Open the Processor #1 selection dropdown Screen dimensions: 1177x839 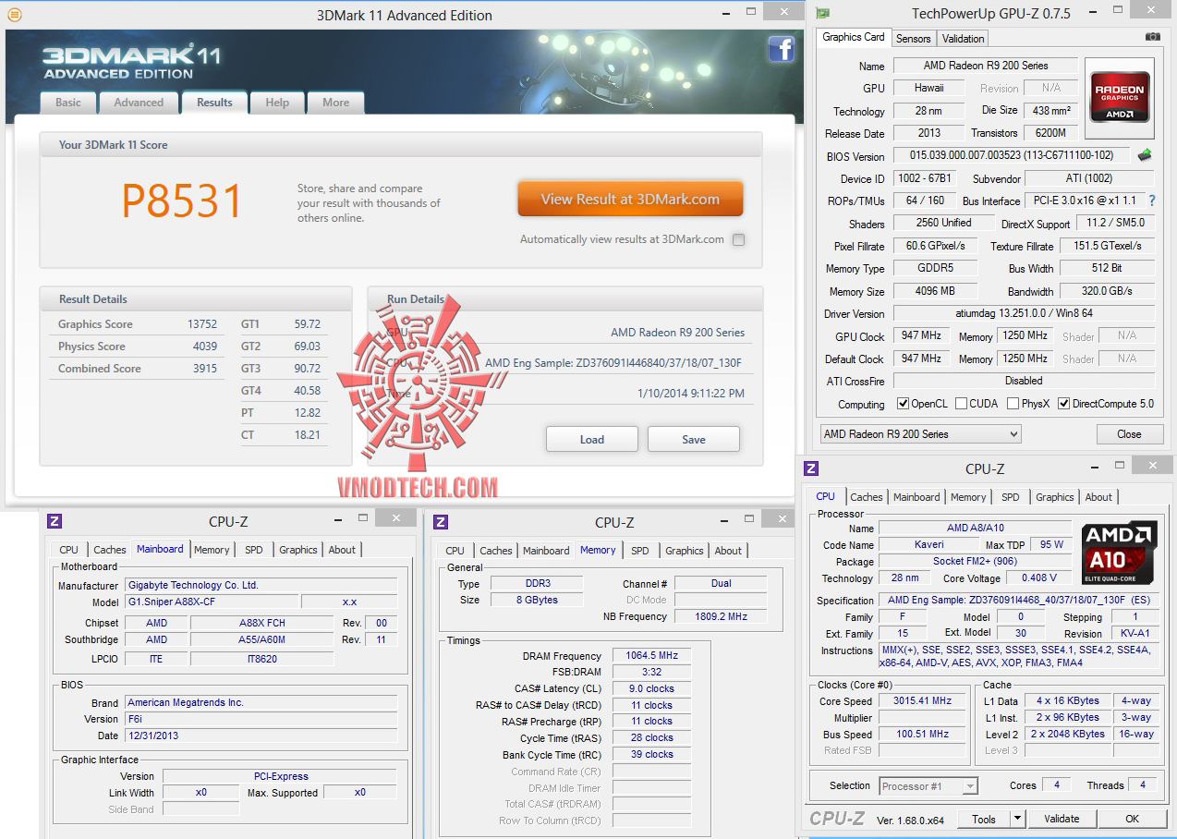tap(928, 786)
